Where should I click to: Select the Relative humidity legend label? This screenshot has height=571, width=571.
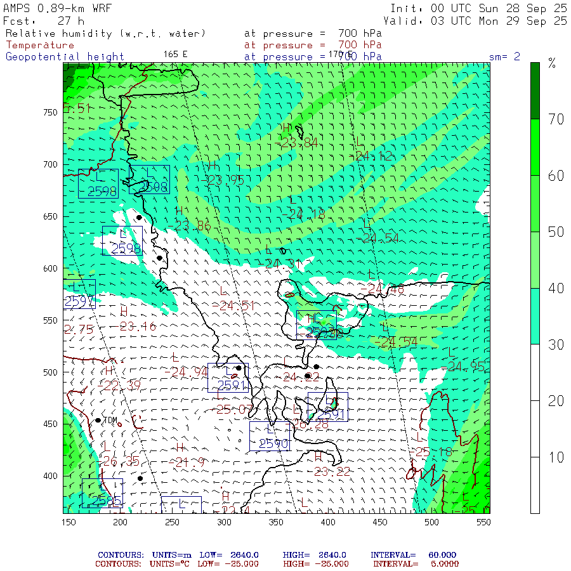coord(105,34)
